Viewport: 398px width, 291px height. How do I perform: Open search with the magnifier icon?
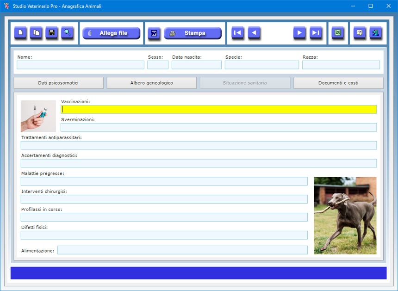(x=67, y=33)
